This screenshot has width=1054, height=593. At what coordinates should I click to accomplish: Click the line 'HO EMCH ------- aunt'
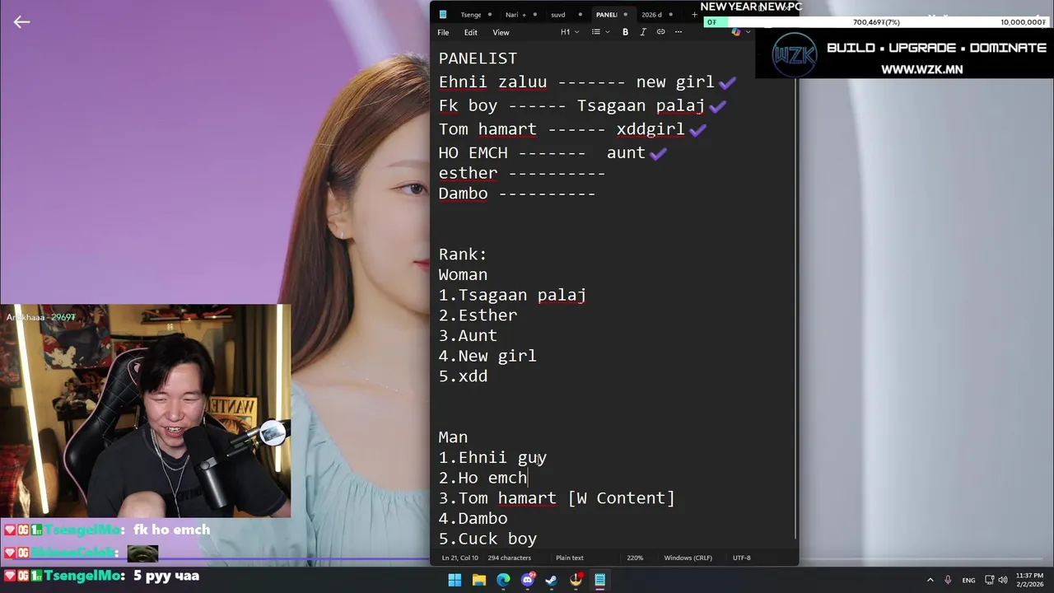[542, 153]
